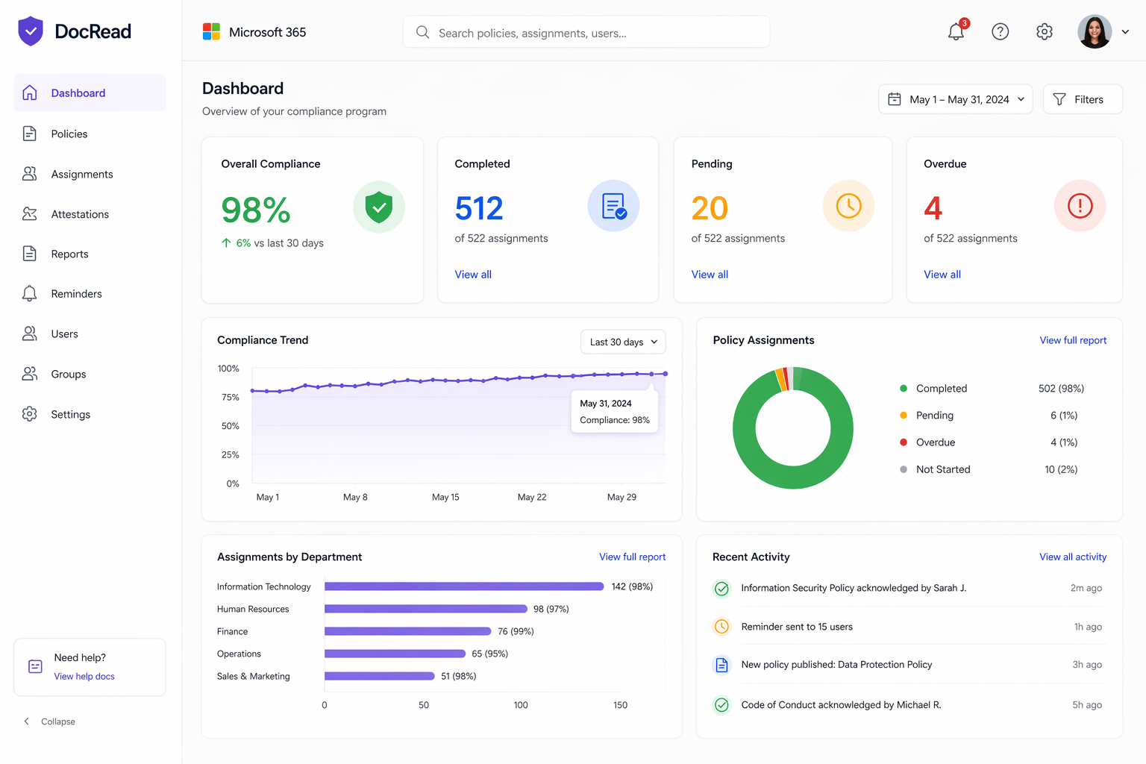Viewport: 1146px width, 764px height.
Task: Click the settings gear in top bar
Action: (x=1045, y=32)
